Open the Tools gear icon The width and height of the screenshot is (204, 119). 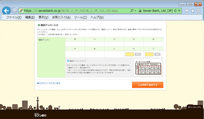[x=198, y=10]
